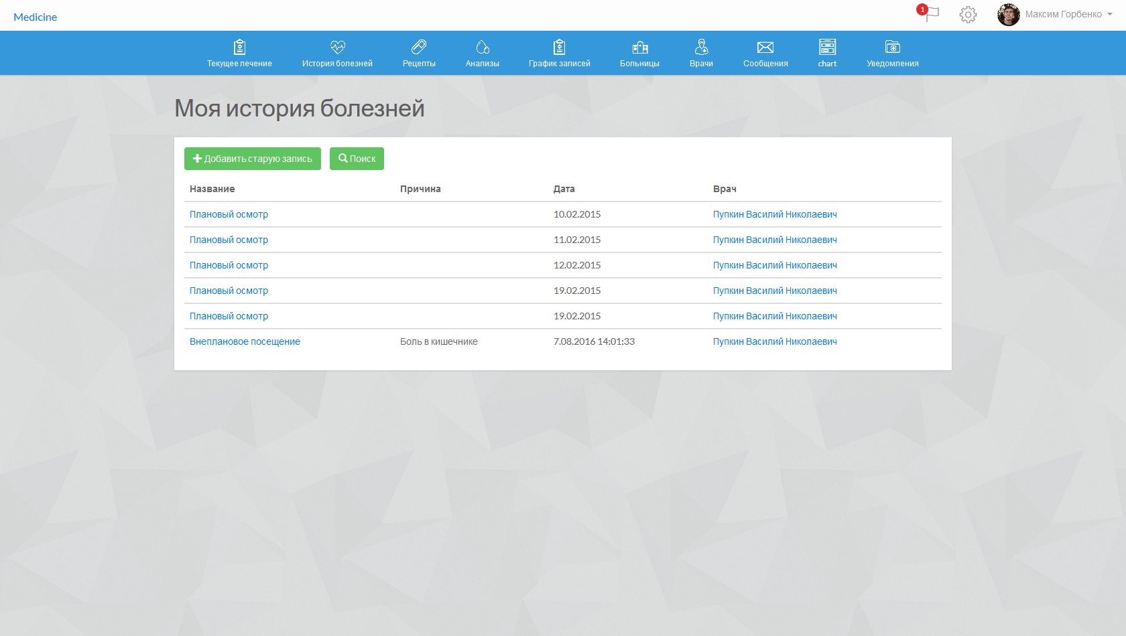Open doctor link in the 12.02.2015 row

[x=775, y=265]
